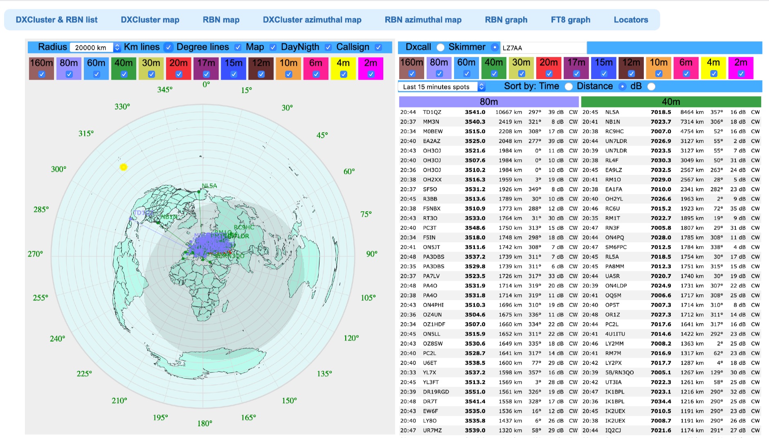Toggle 6m band checkbox on map panel
Image resolution: width=769 pixels, height=438 pixels.
pyautogui.click(x=316, y=74)
